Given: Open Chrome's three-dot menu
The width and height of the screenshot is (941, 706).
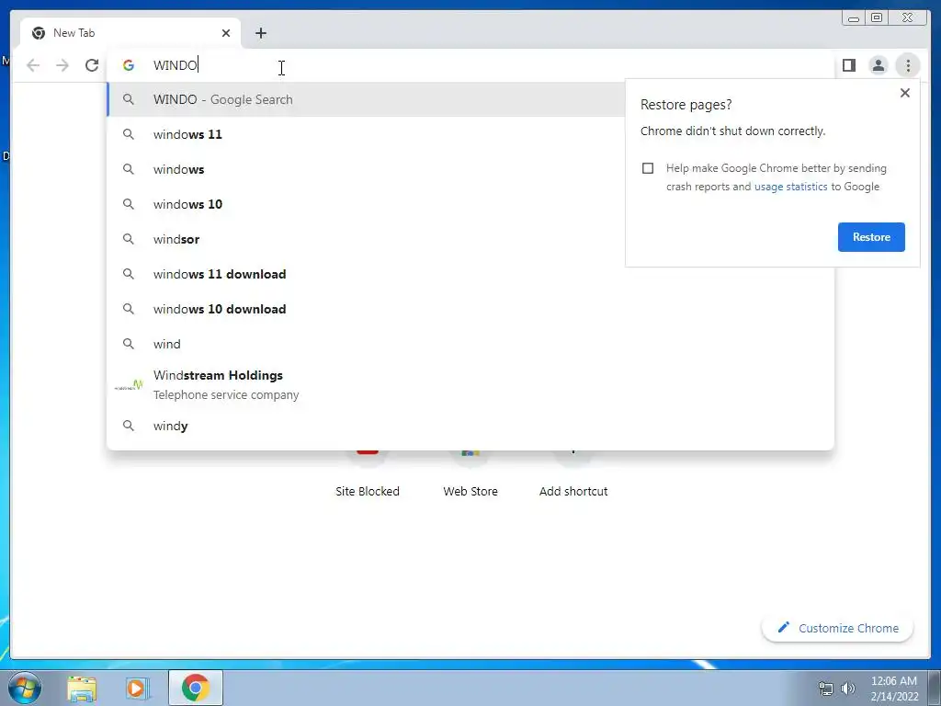Looking at the screenshot, I should tap(907, 65).
